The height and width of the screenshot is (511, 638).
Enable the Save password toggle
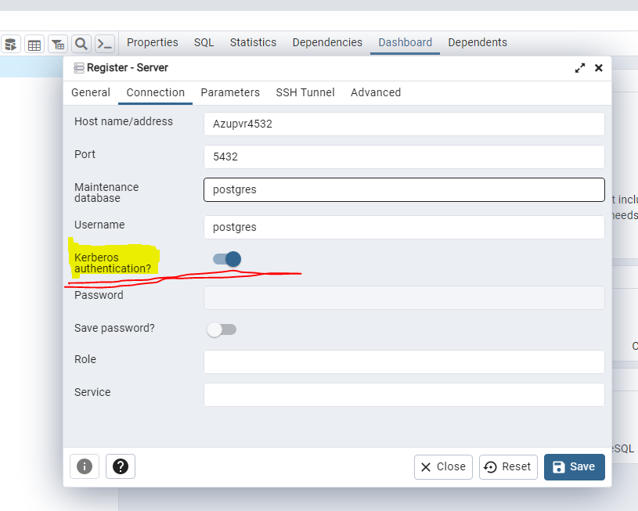point(222,329)
